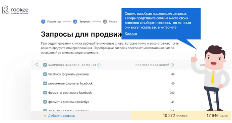The image size is (232, 123).
Task: Click help icon next to 'Запросов выбрано'
Action: [x=99, y=65]
